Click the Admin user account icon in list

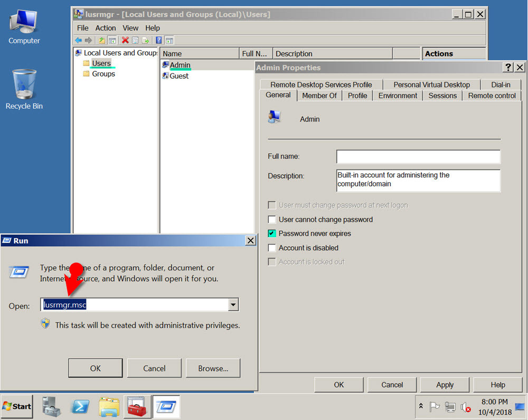(x=165, y=65)
